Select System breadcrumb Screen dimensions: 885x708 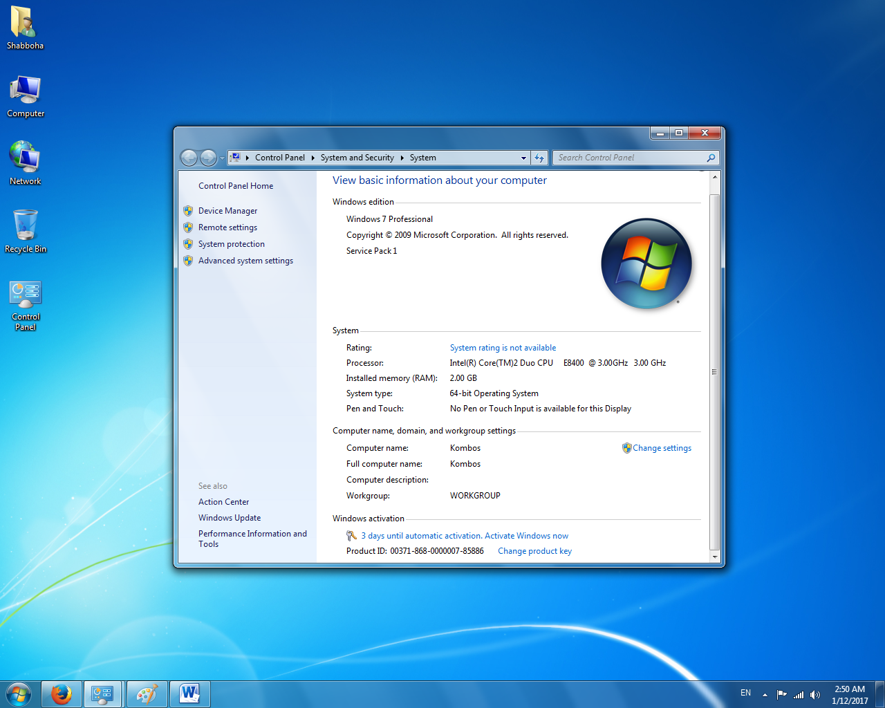(422, 158)
